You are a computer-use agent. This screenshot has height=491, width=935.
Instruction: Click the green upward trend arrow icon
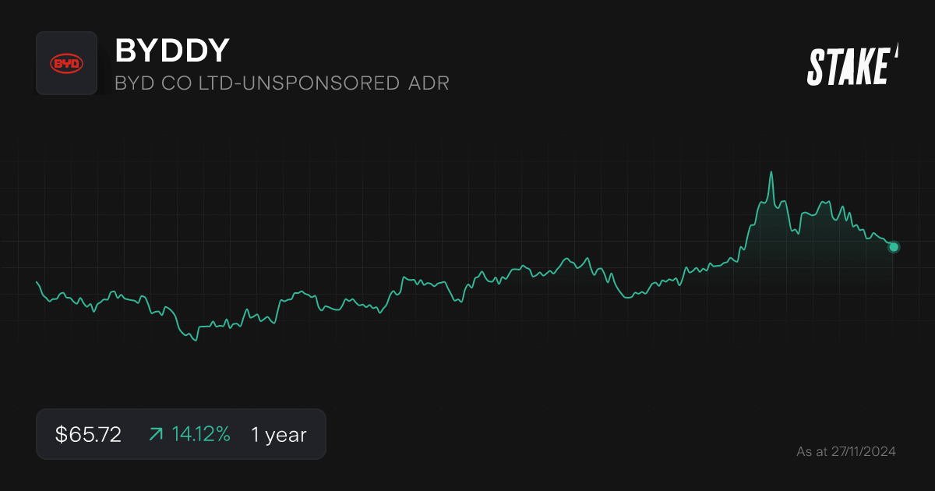point(155,434)
